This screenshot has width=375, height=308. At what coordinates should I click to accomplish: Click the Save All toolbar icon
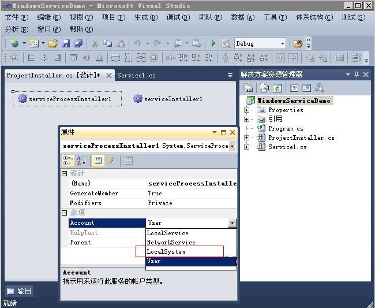pos(78,43)
